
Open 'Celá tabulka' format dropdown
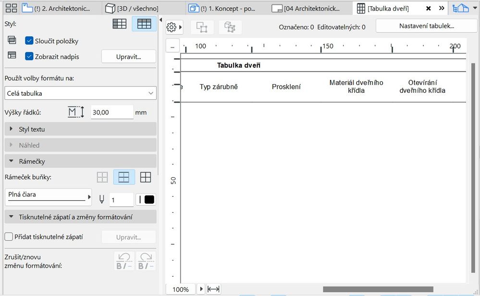pyautogui.click(x=80, y=93)
